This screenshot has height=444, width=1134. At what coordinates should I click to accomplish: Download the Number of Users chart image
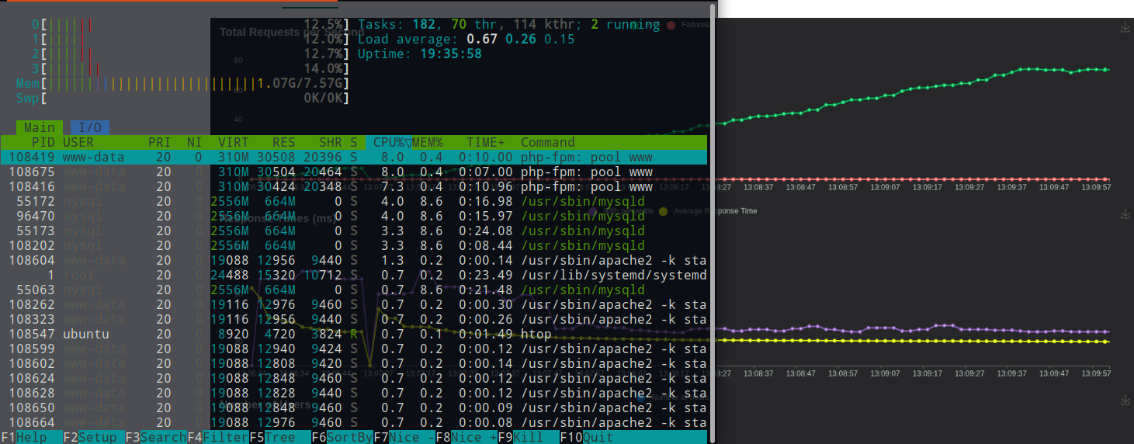(x=1125, y=400)
